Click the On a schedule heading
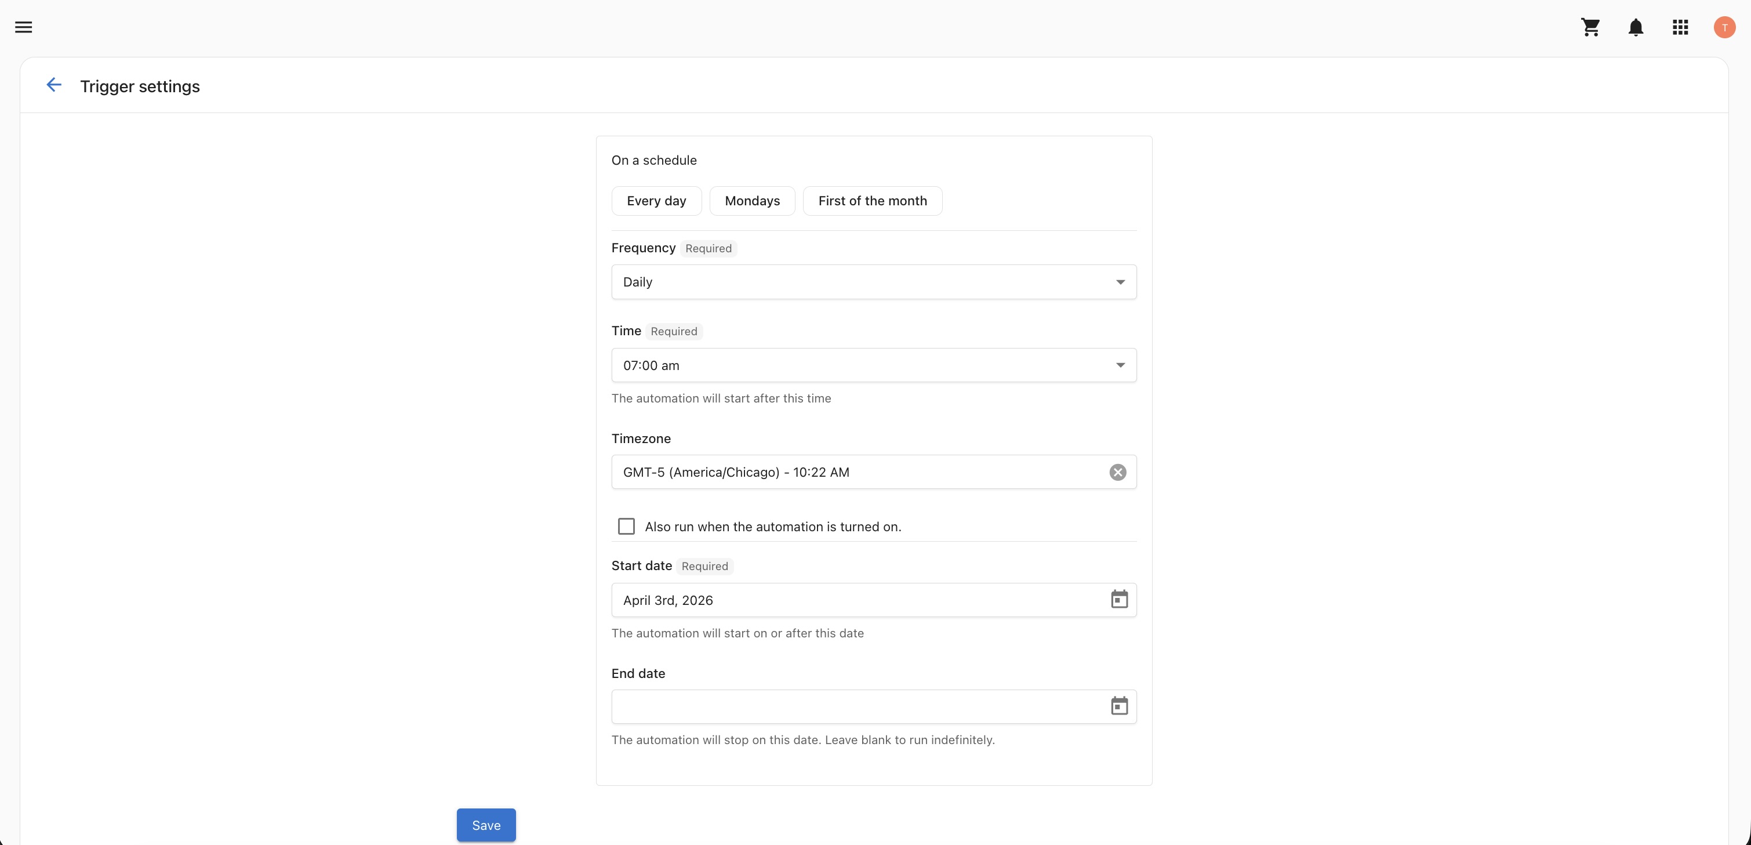 click(x=654, y=161)
